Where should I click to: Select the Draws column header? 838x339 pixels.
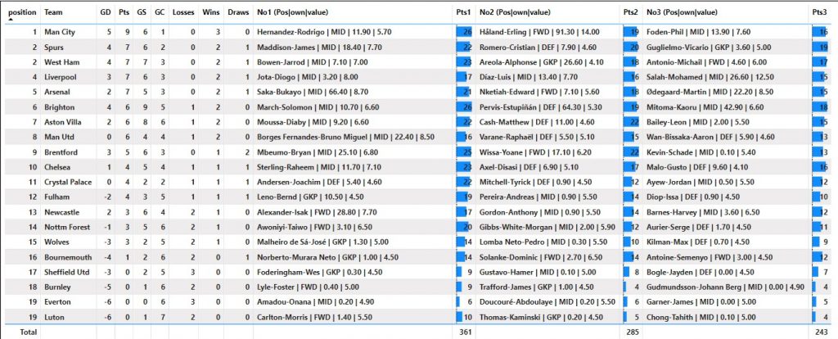tap(238, 12)
